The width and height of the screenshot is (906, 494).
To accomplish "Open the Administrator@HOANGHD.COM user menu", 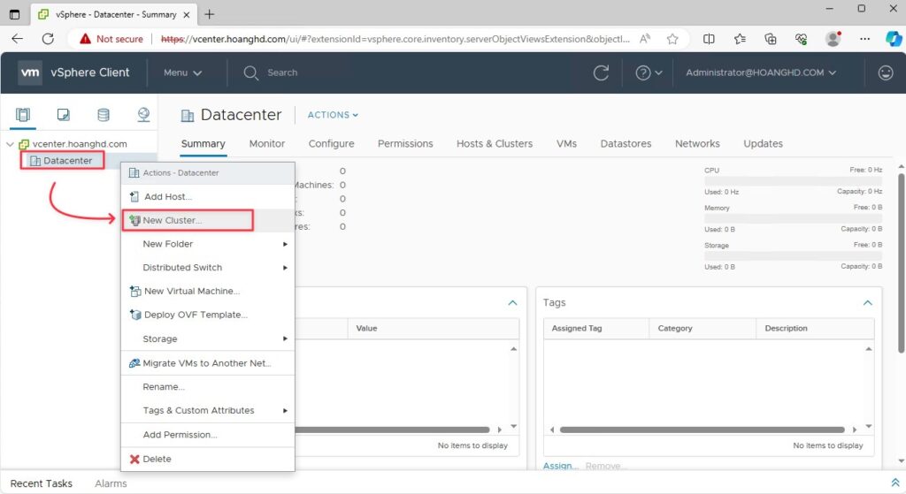I will tap(761, 72).
